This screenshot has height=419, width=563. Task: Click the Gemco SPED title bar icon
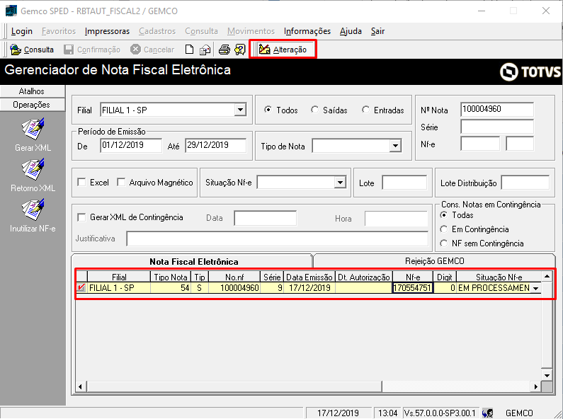point(11,11)
